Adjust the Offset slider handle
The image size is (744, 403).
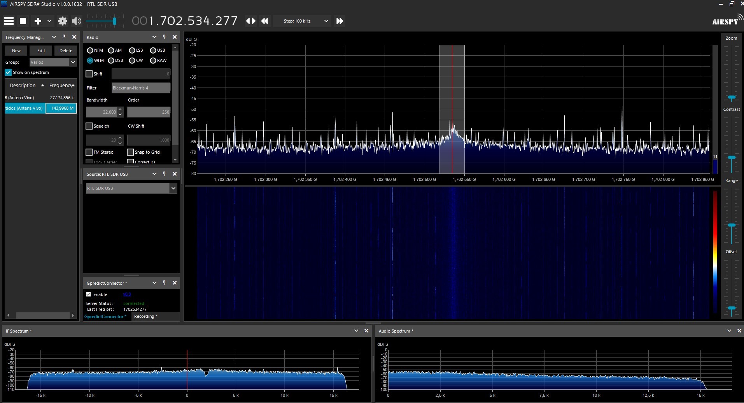pyautogui.click(x=732, y=308)
